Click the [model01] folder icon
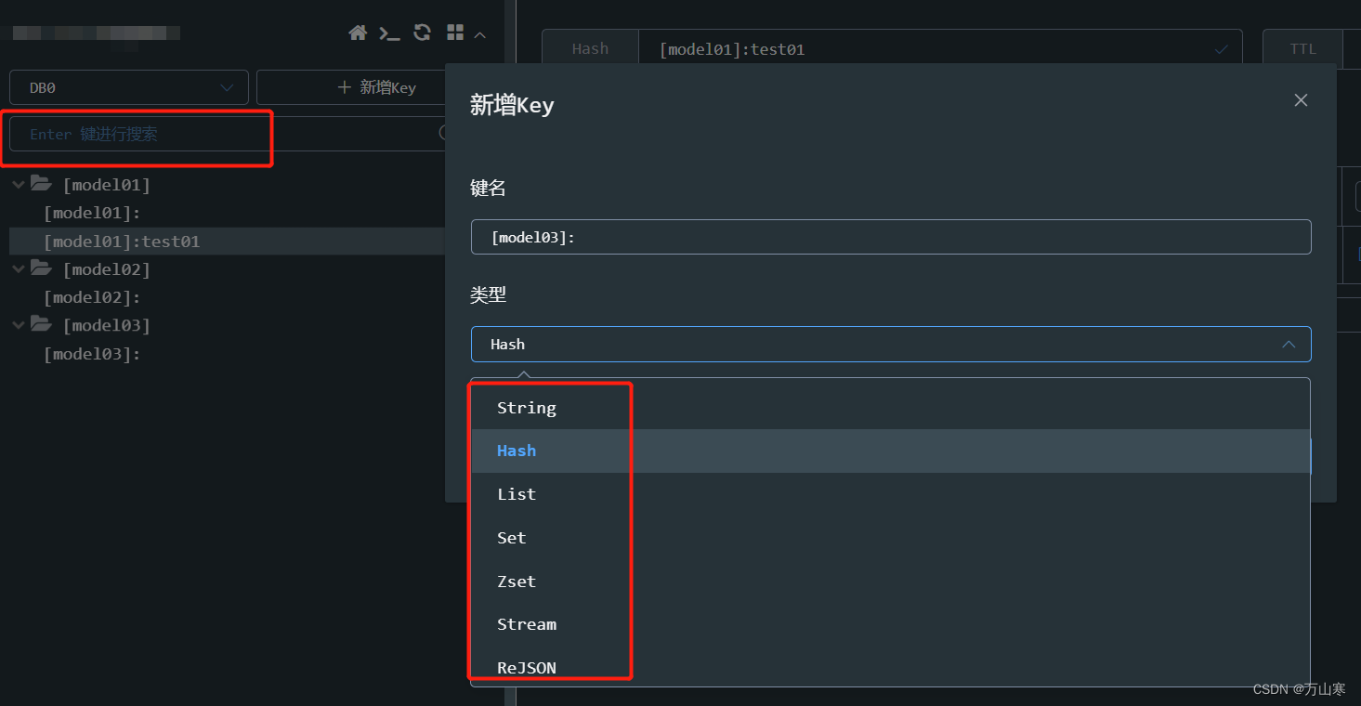 click(41, 184)
